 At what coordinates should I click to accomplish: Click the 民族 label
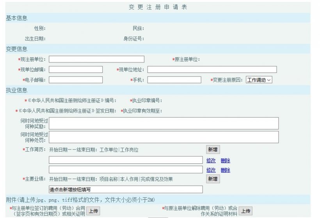click(x=139, y=28)
